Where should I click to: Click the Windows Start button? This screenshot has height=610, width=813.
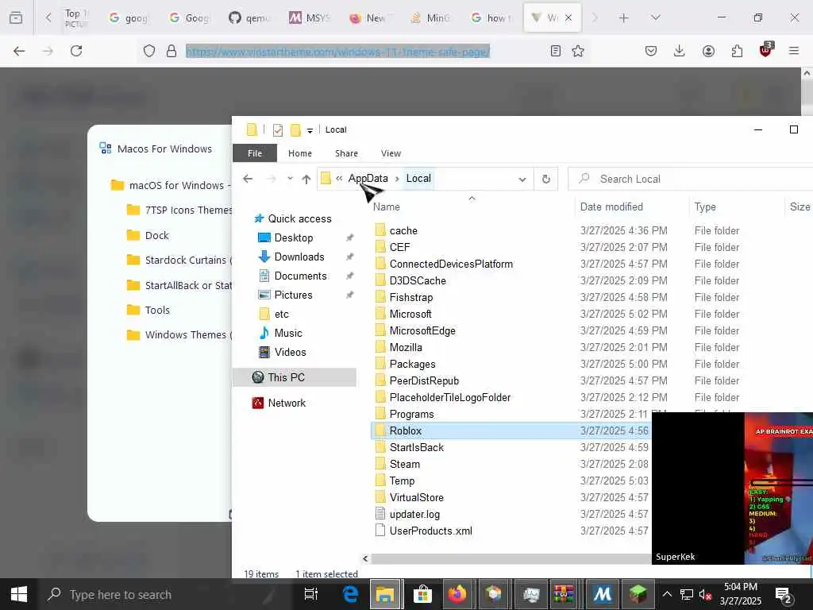pyautogui.click(x=19, y=594)
